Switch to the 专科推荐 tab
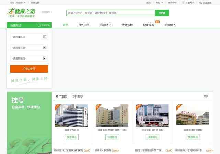220x154 pixels. [77, 97]
